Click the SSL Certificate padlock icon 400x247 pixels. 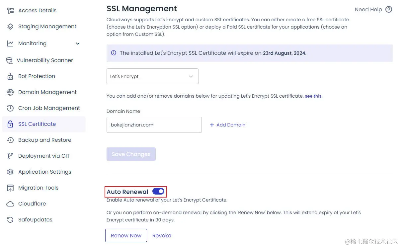[x=10, y=124]
